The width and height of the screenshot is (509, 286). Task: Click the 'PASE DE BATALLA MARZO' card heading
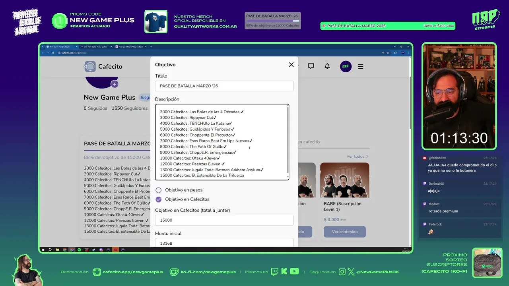click(x=117, y=143)
